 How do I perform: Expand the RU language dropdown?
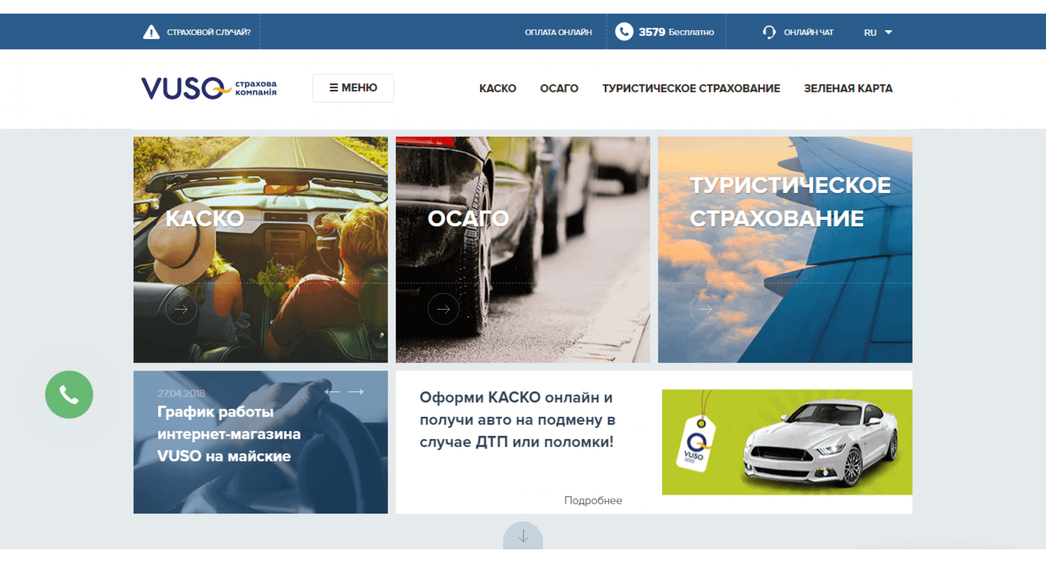click(x=878, y=32)
